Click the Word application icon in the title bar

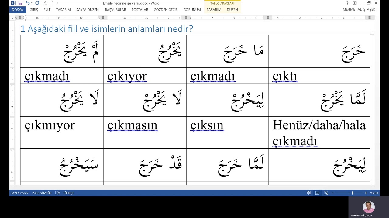pos(13,3)
